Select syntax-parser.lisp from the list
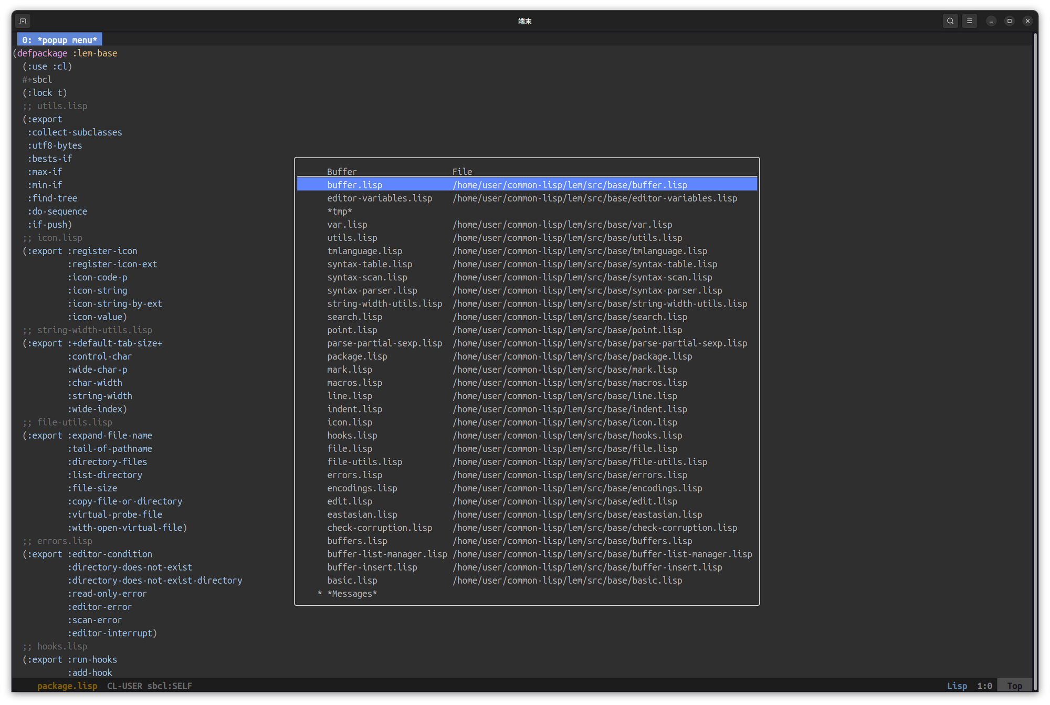 pos(372,290)
